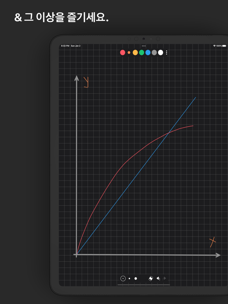228x304 pixels.
Task: Open the vertical three-dot more menu
Action: point(167,52)
